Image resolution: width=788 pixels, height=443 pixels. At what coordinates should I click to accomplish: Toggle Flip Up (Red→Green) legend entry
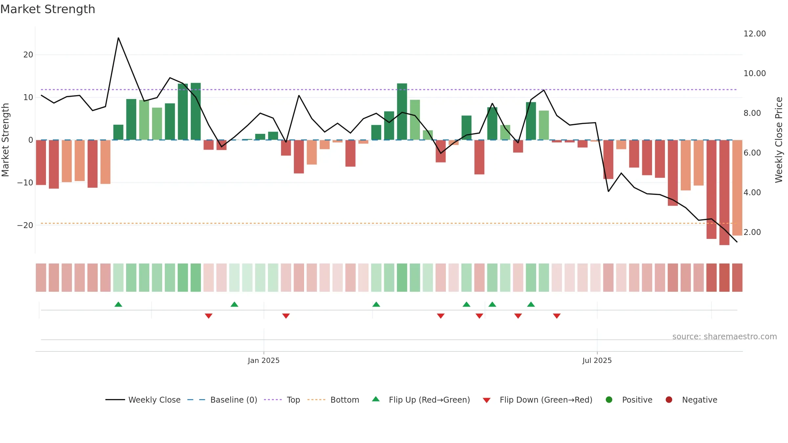pyautogui.click(x=421, y=400)
